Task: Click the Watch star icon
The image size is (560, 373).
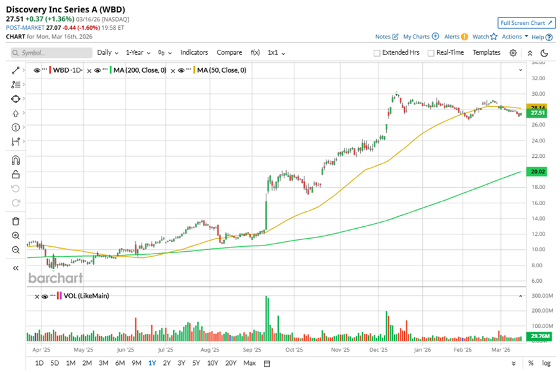Action: 494,37
